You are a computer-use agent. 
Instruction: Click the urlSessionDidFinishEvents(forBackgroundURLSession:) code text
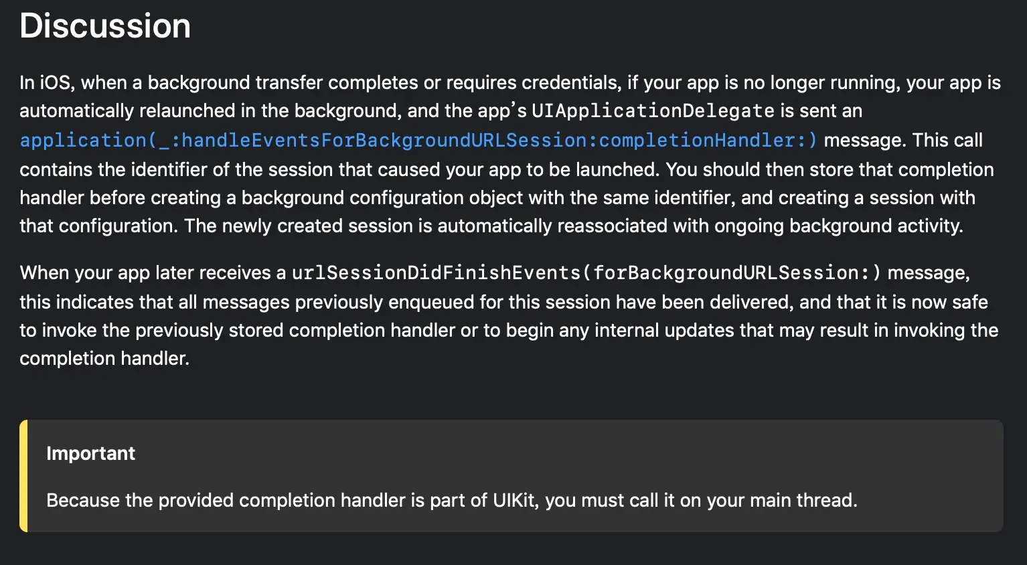pyautogui.click(x=586, y=273)
